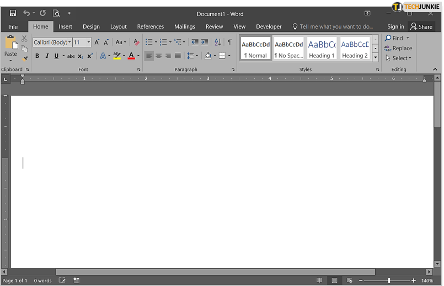
Task: Click the Format Painter brush icon
Action: (25, 58)
